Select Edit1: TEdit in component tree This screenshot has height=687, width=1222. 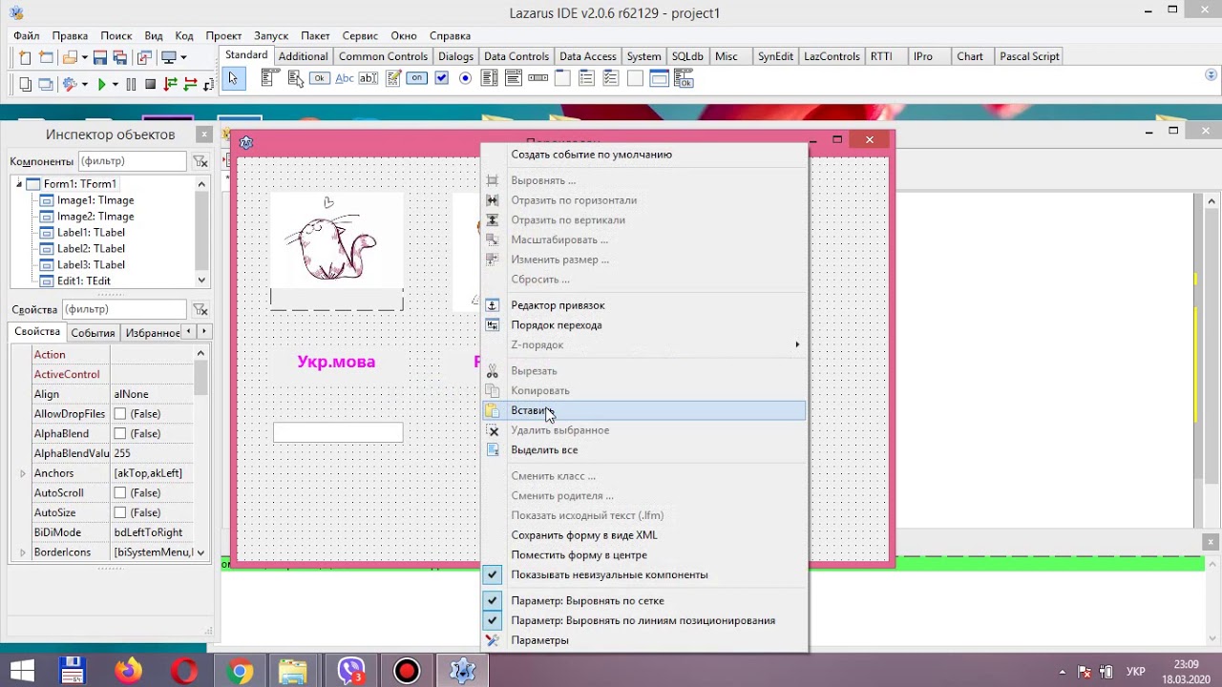pyautogui.click(x=84, y=281)
